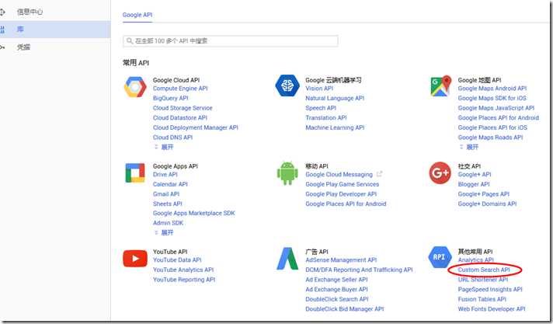
Task: Open AdSense Management API link
Action: (341, 260)
